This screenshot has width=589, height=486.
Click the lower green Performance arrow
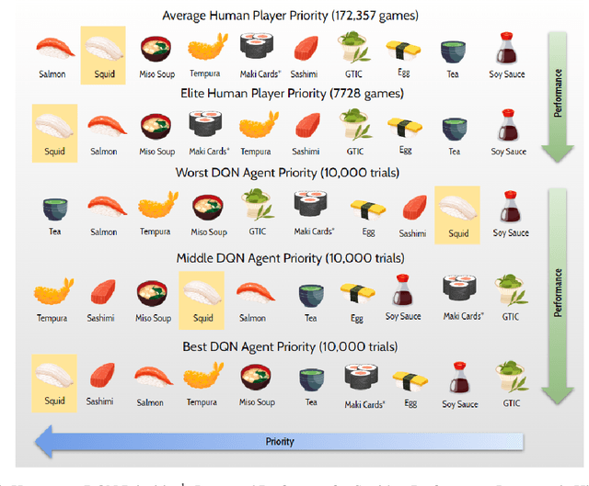coord(558,296)
